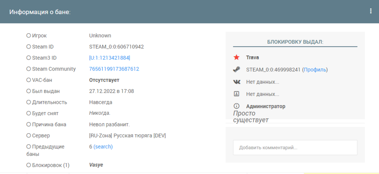The width and height of the screenshot is (379, 174).
Task: Click the circle icon beside Длительность
Action: click(x=28, y=102)
